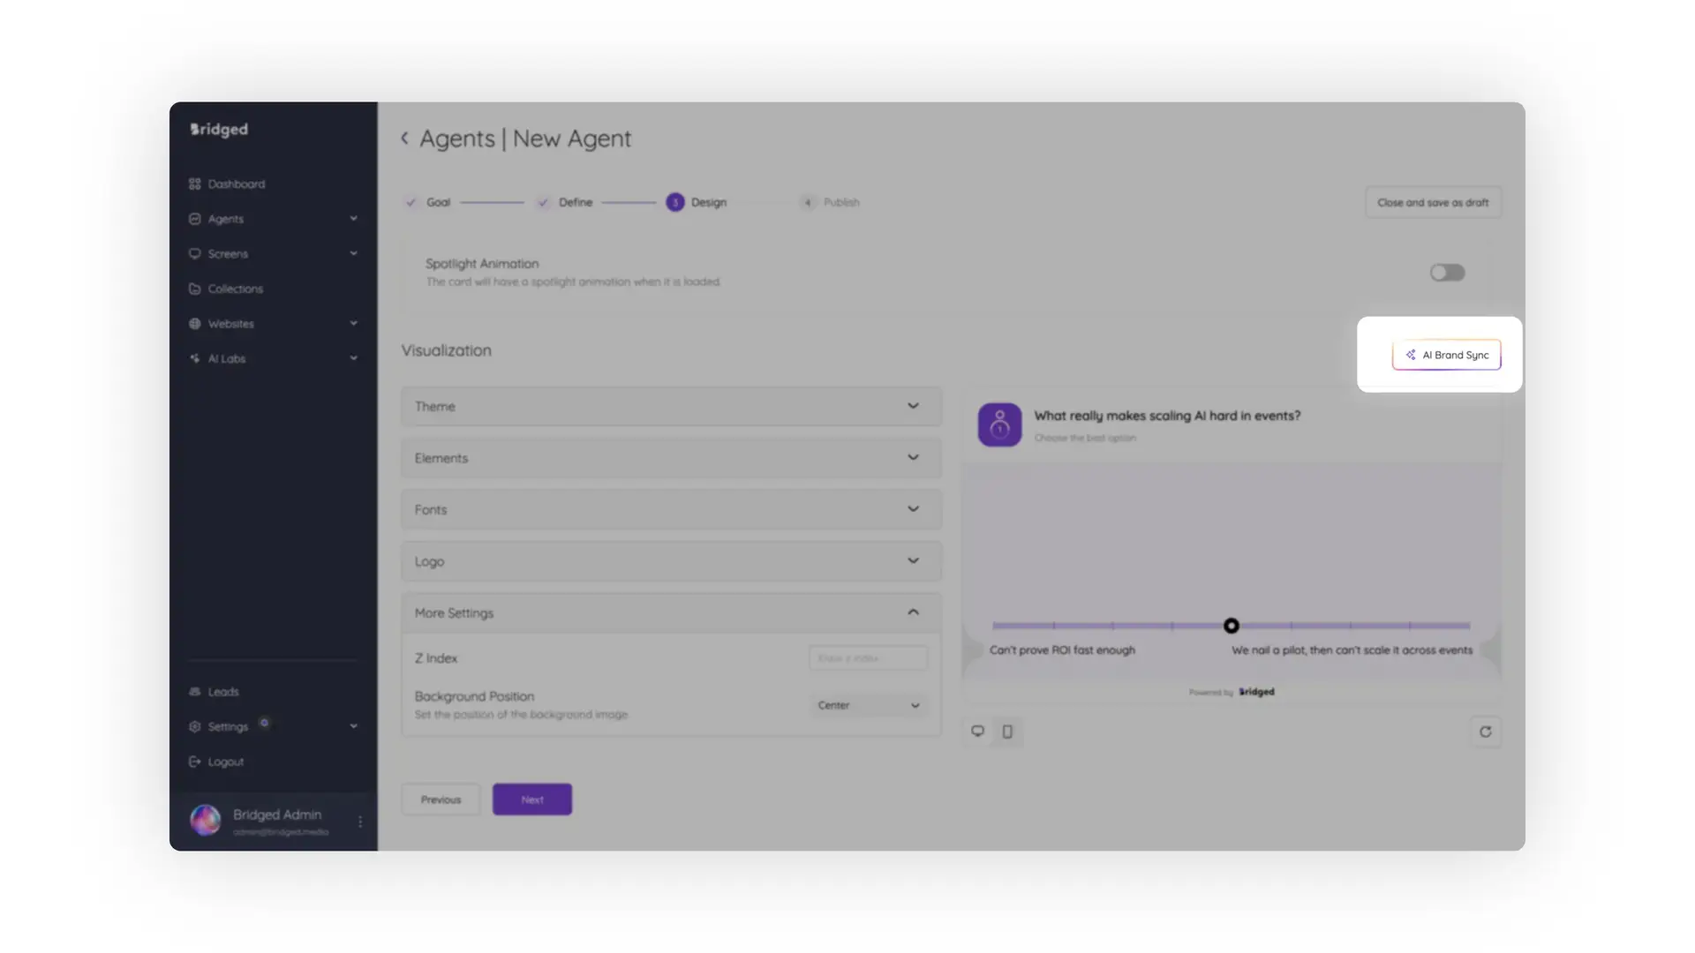Open the Collections section

click(x=234, y=289)
